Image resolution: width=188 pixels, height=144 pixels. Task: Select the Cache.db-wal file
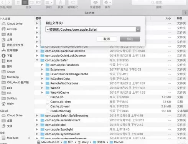pos(111,106)
